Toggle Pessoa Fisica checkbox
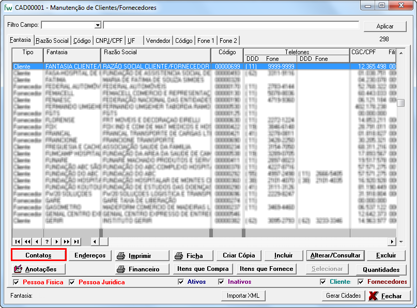Image resolution: width=417 pixels, height=308 pixels. tap(16, 282)
